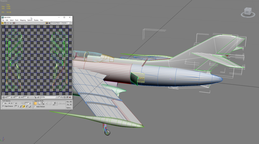Activate the Zoom magnifier tool
Image resolution: width=259 pixels, height=144 pixels.
(x=62, y=97)
